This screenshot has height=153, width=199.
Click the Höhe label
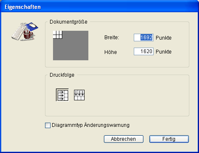pyautogui.click(x=111, y=52)
